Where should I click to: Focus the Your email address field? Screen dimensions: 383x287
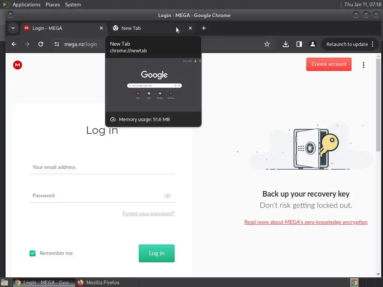(x=102, y=167)
